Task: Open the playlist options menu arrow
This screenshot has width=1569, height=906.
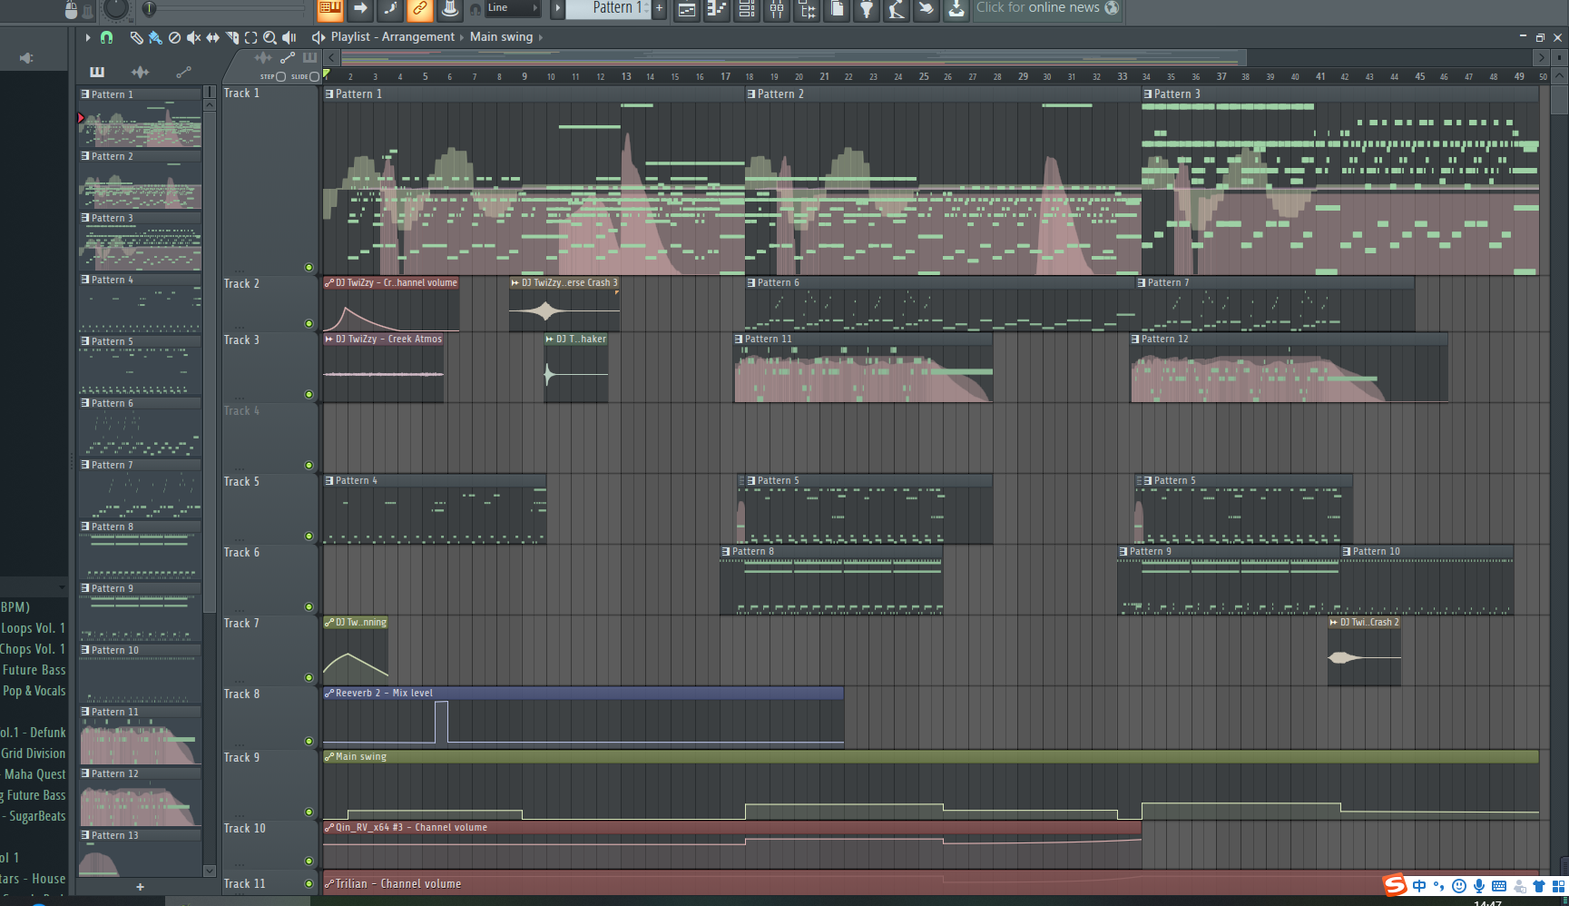Action: pyautogui.click(x=87, y=37)
